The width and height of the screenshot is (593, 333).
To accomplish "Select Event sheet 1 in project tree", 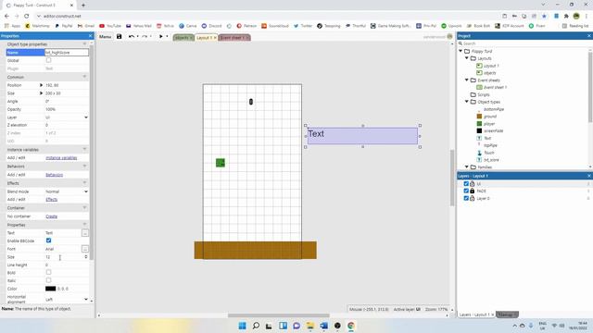I will pos(495,87).
